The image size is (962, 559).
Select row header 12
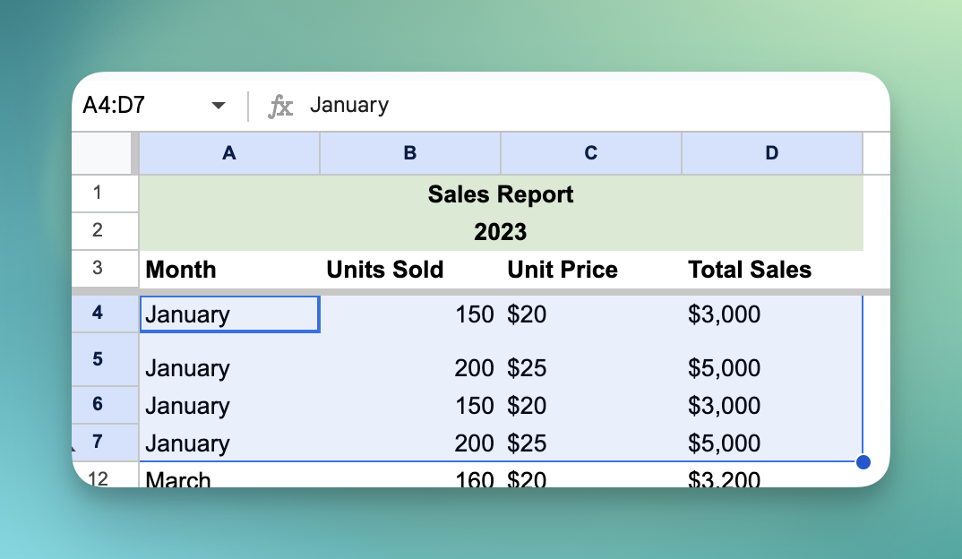pyautogui.click(x=105, y=479)
